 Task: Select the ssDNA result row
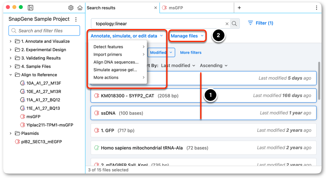coord(203,113)
